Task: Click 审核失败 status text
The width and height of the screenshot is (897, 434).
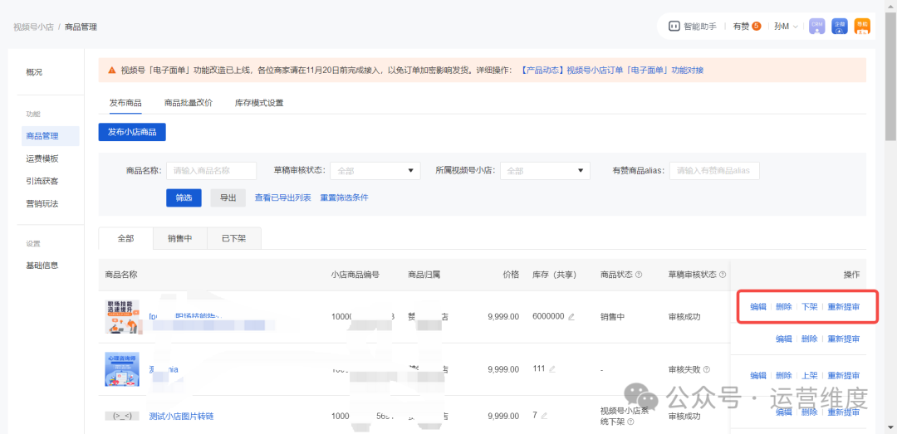Action: (x=684, y=369)
